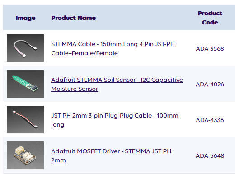Click the Product Name column header
The width and height of the screenshot is (235, 179).
[74, 18]
